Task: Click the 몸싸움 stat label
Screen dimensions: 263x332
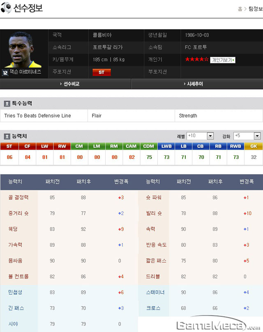Action: 15,261
